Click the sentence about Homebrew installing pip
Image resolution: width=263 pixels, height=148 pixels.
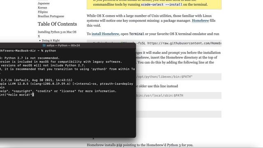[x=140, y=145]
